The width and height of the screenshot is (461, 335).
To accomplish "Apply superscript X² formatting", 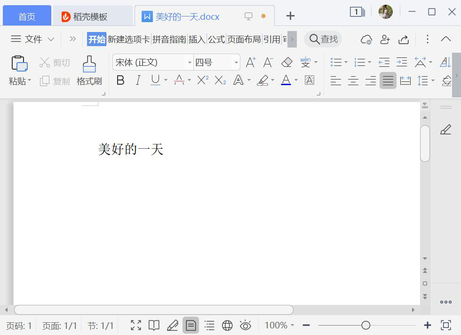I will [203, 80].
